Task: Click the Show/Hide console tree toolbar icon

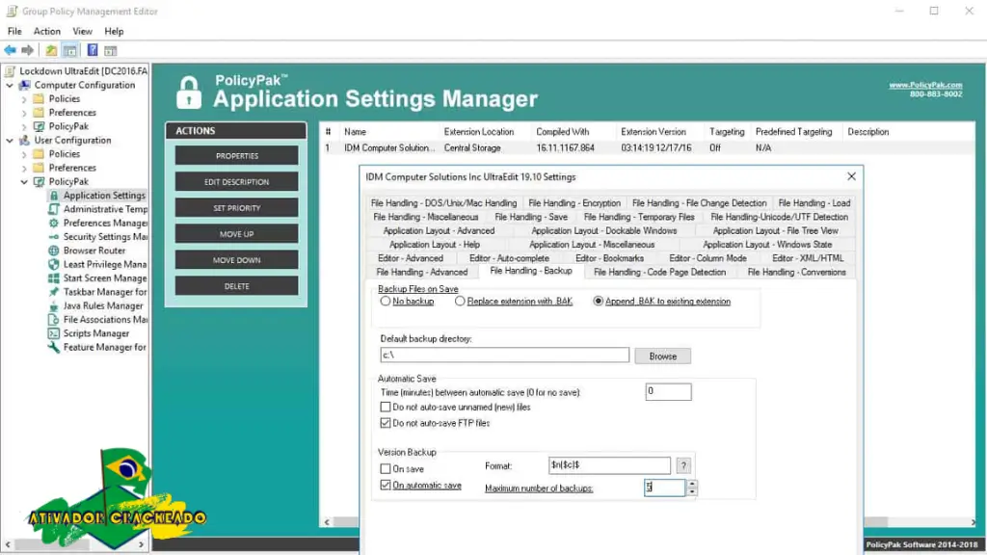Action: (x=69, y=50)
